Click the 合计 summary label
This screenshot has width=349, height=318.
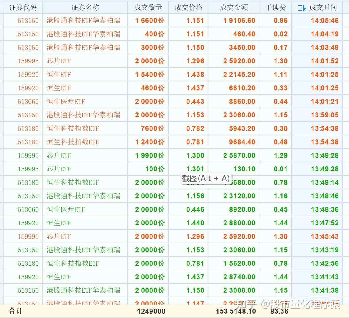pyautogui.click(x=16, y=311)
